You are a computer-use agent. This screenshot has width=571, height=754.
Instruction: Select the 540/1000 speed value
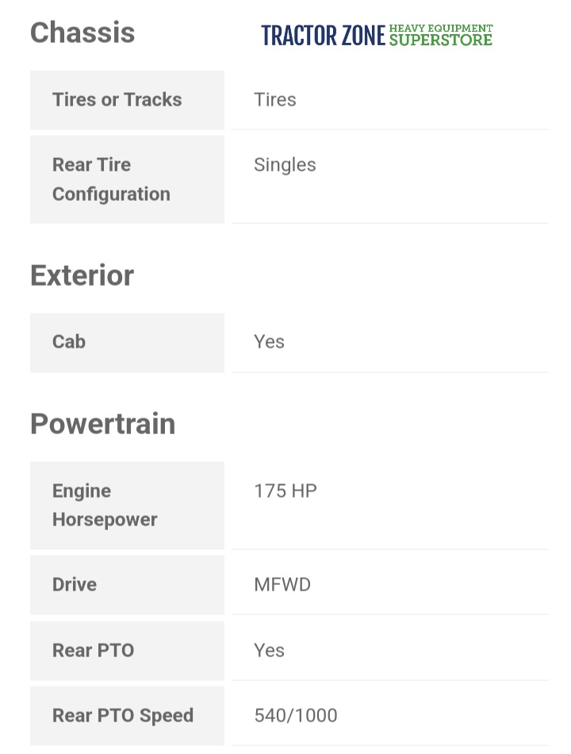point(296,716)
